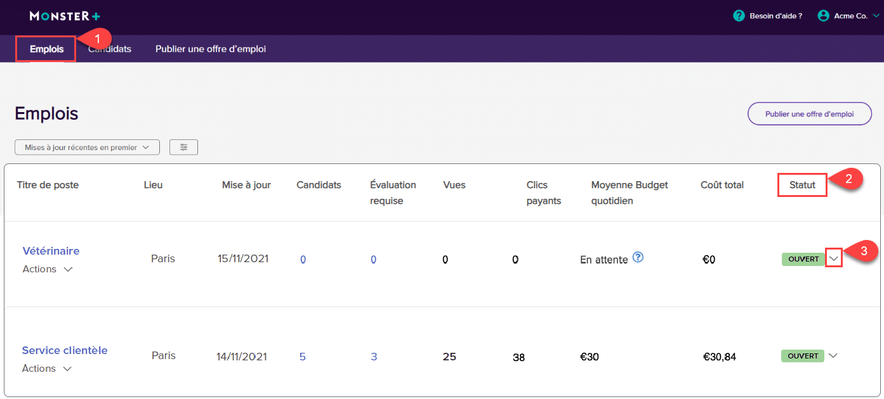This screenshot has height=399, width=884.
Task: View the 5 candidates for Service clientèle
Action: click(302, 357)
